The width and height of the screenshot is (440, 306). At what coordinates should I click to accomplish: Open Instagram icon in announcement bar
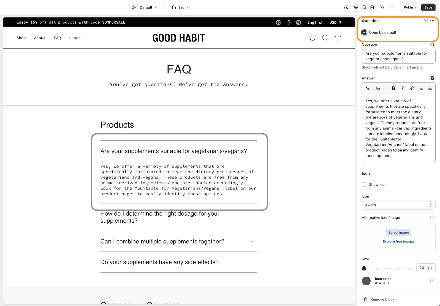point(279,23)
